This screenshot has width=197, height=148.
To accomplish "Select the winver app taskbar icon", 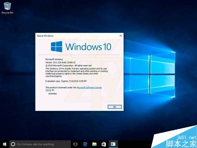I will [113, 144].
